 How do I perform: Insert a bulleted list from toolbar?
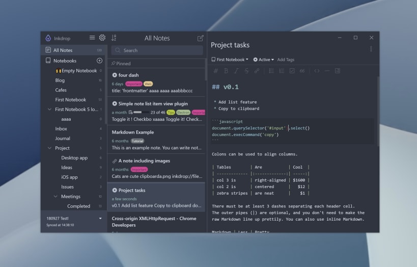(x=271, y=71)
